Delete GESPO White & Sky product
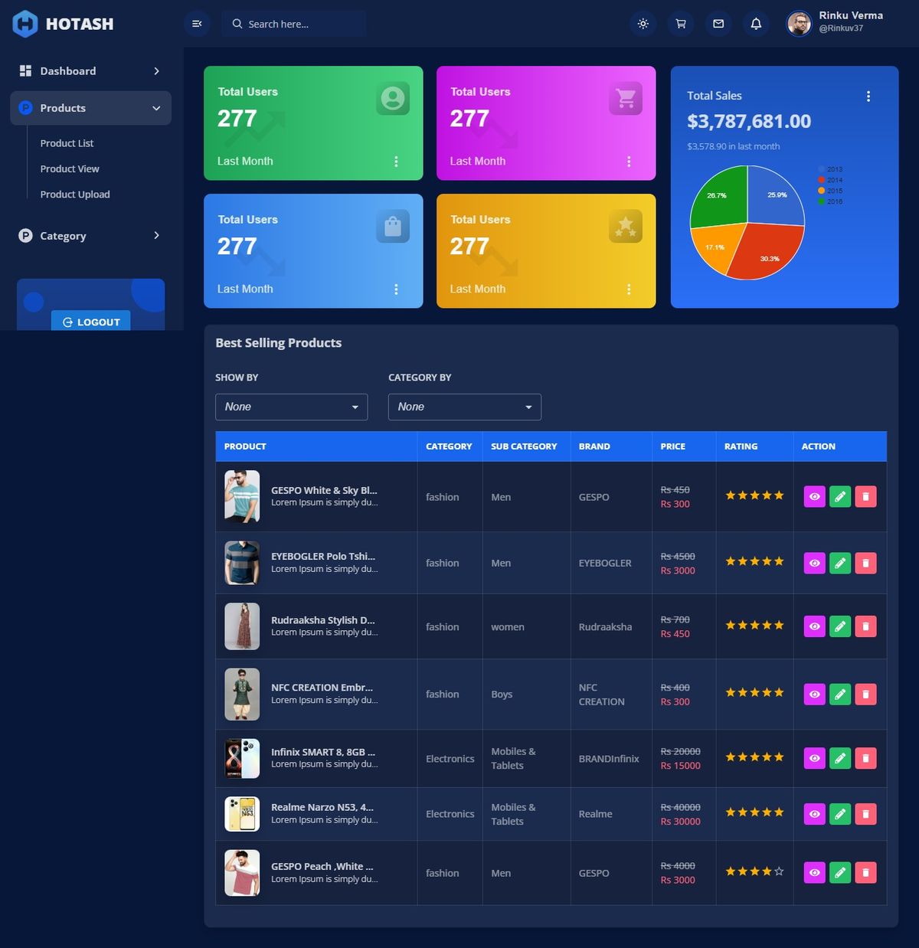Viewport: 919px width, 948px height. (865, 497)
